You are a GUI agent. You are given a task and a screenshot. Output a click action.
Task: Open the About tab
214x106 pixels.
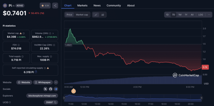131,6
